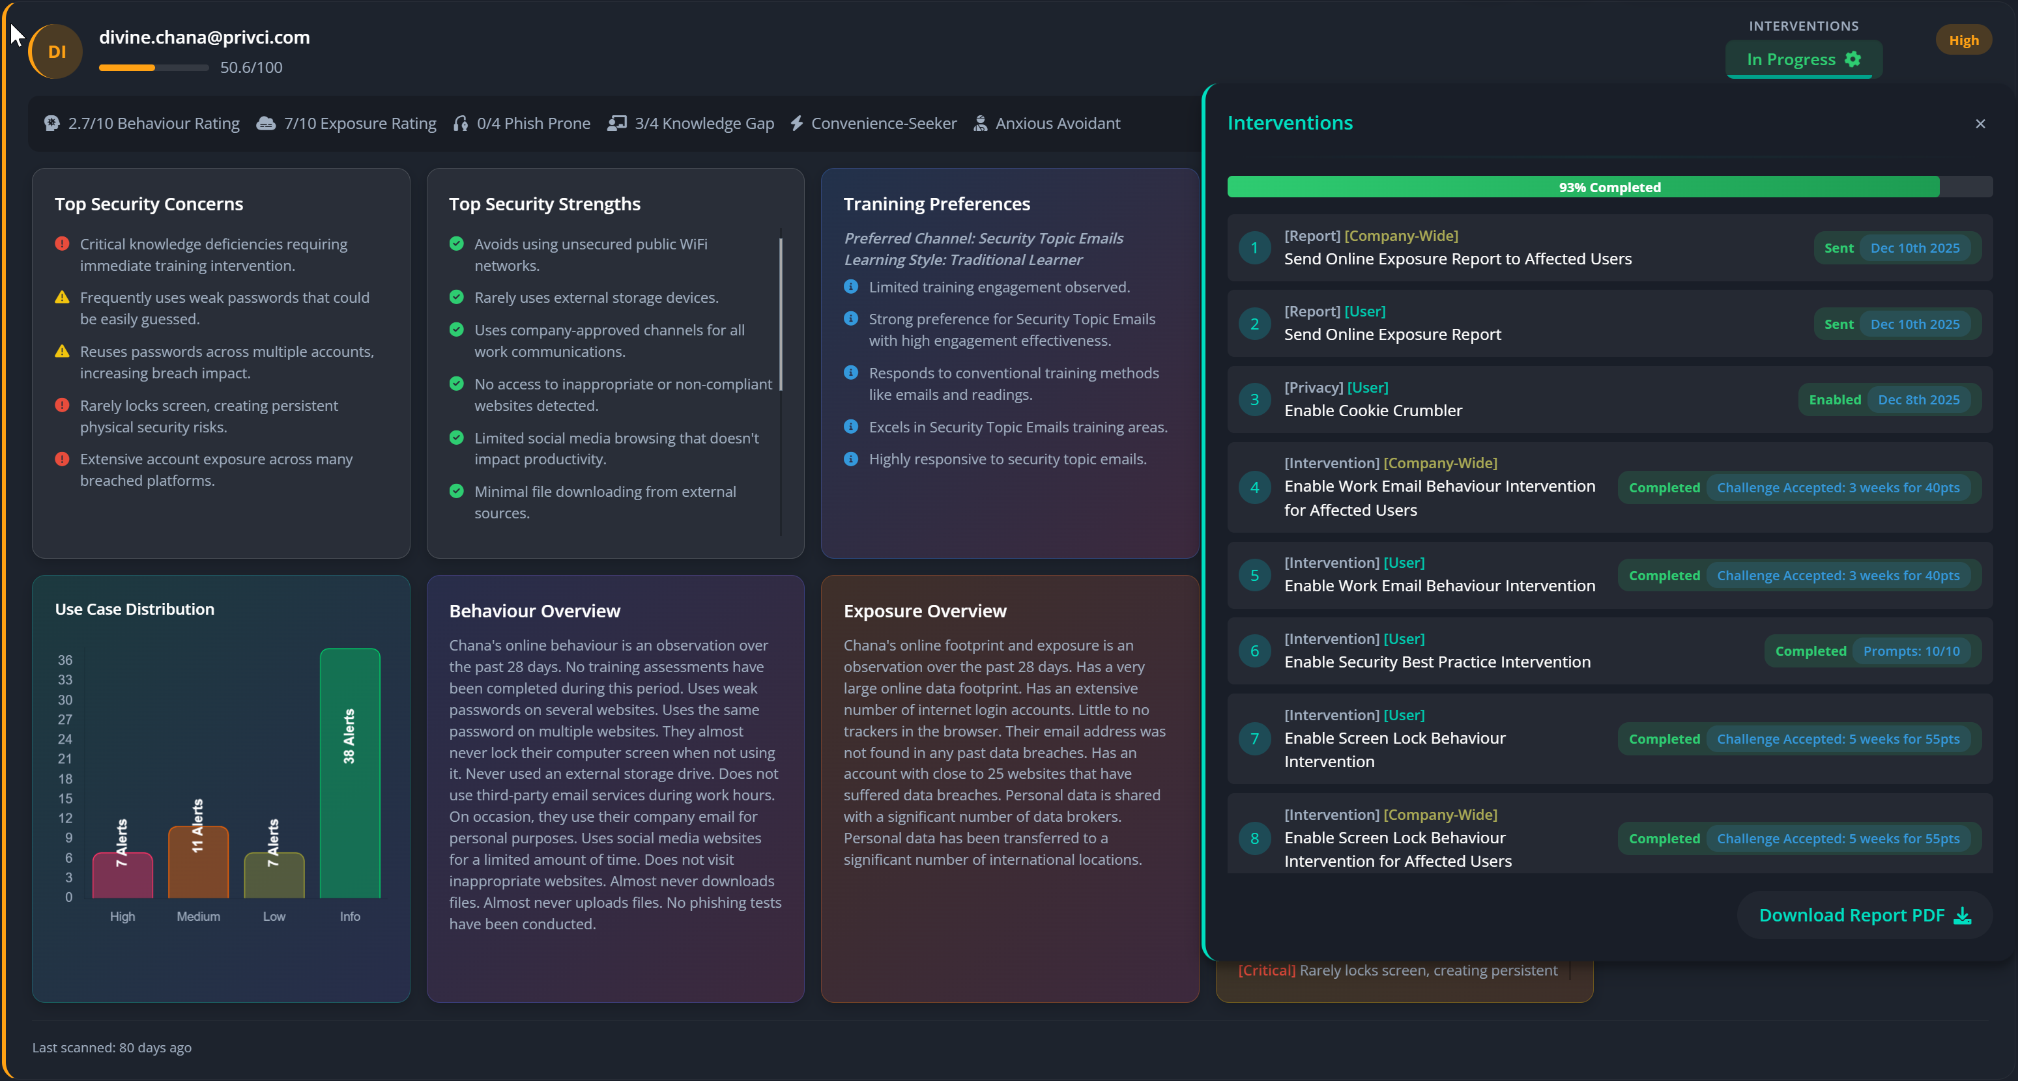
Task: Click the Knowledge Gap presenter icon
Action: (617, 123)
